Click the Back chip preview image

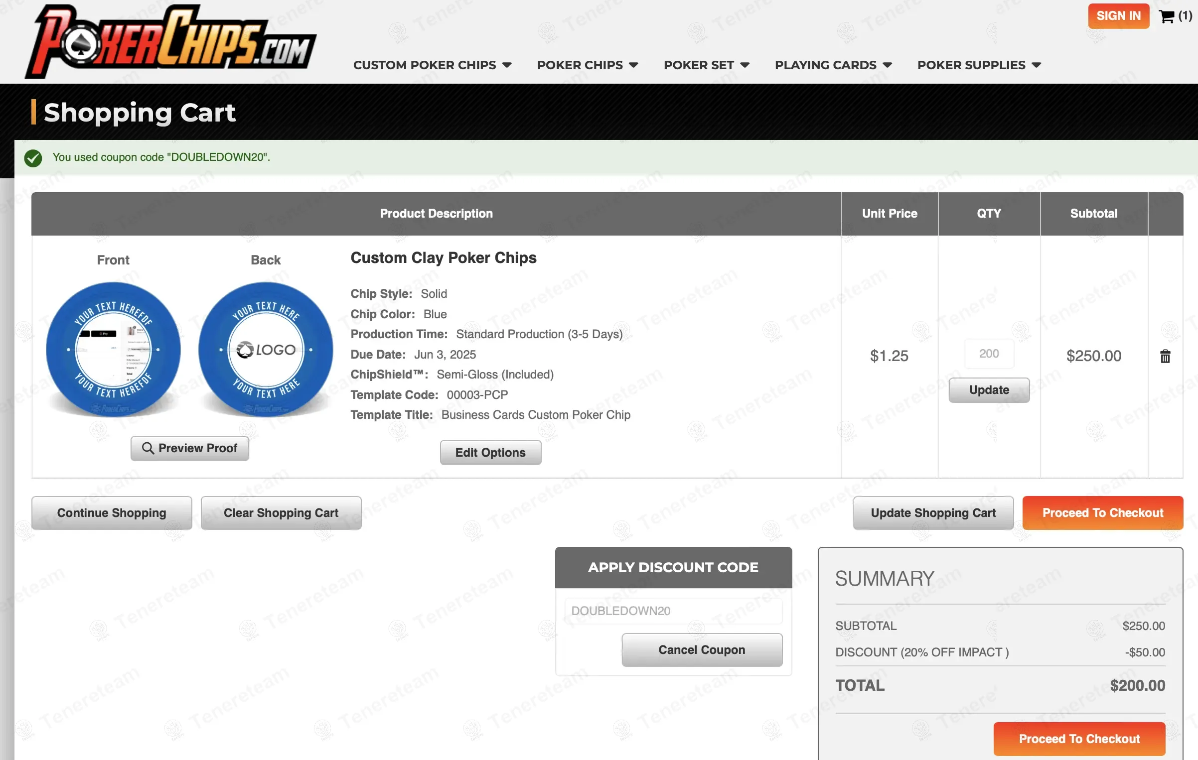click(x=266, y=349)
